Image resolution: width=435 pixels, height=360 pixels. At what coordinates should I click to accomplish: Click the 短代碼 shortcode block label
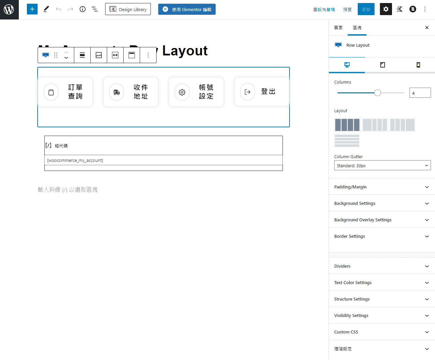(61, 146)
